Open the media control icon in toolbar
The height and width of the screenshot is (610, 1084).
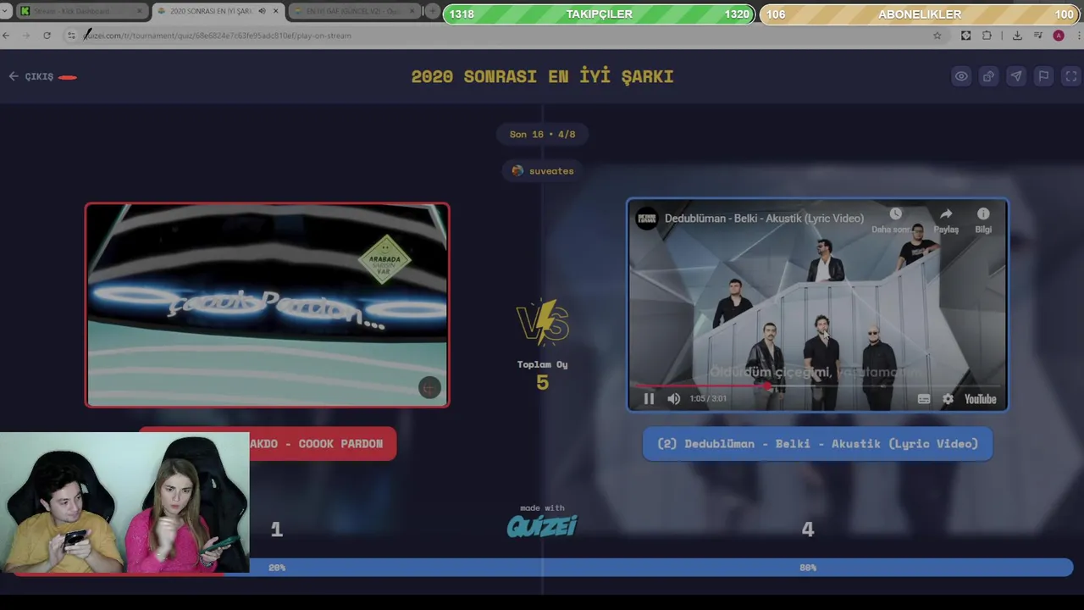coord(1039,36)
